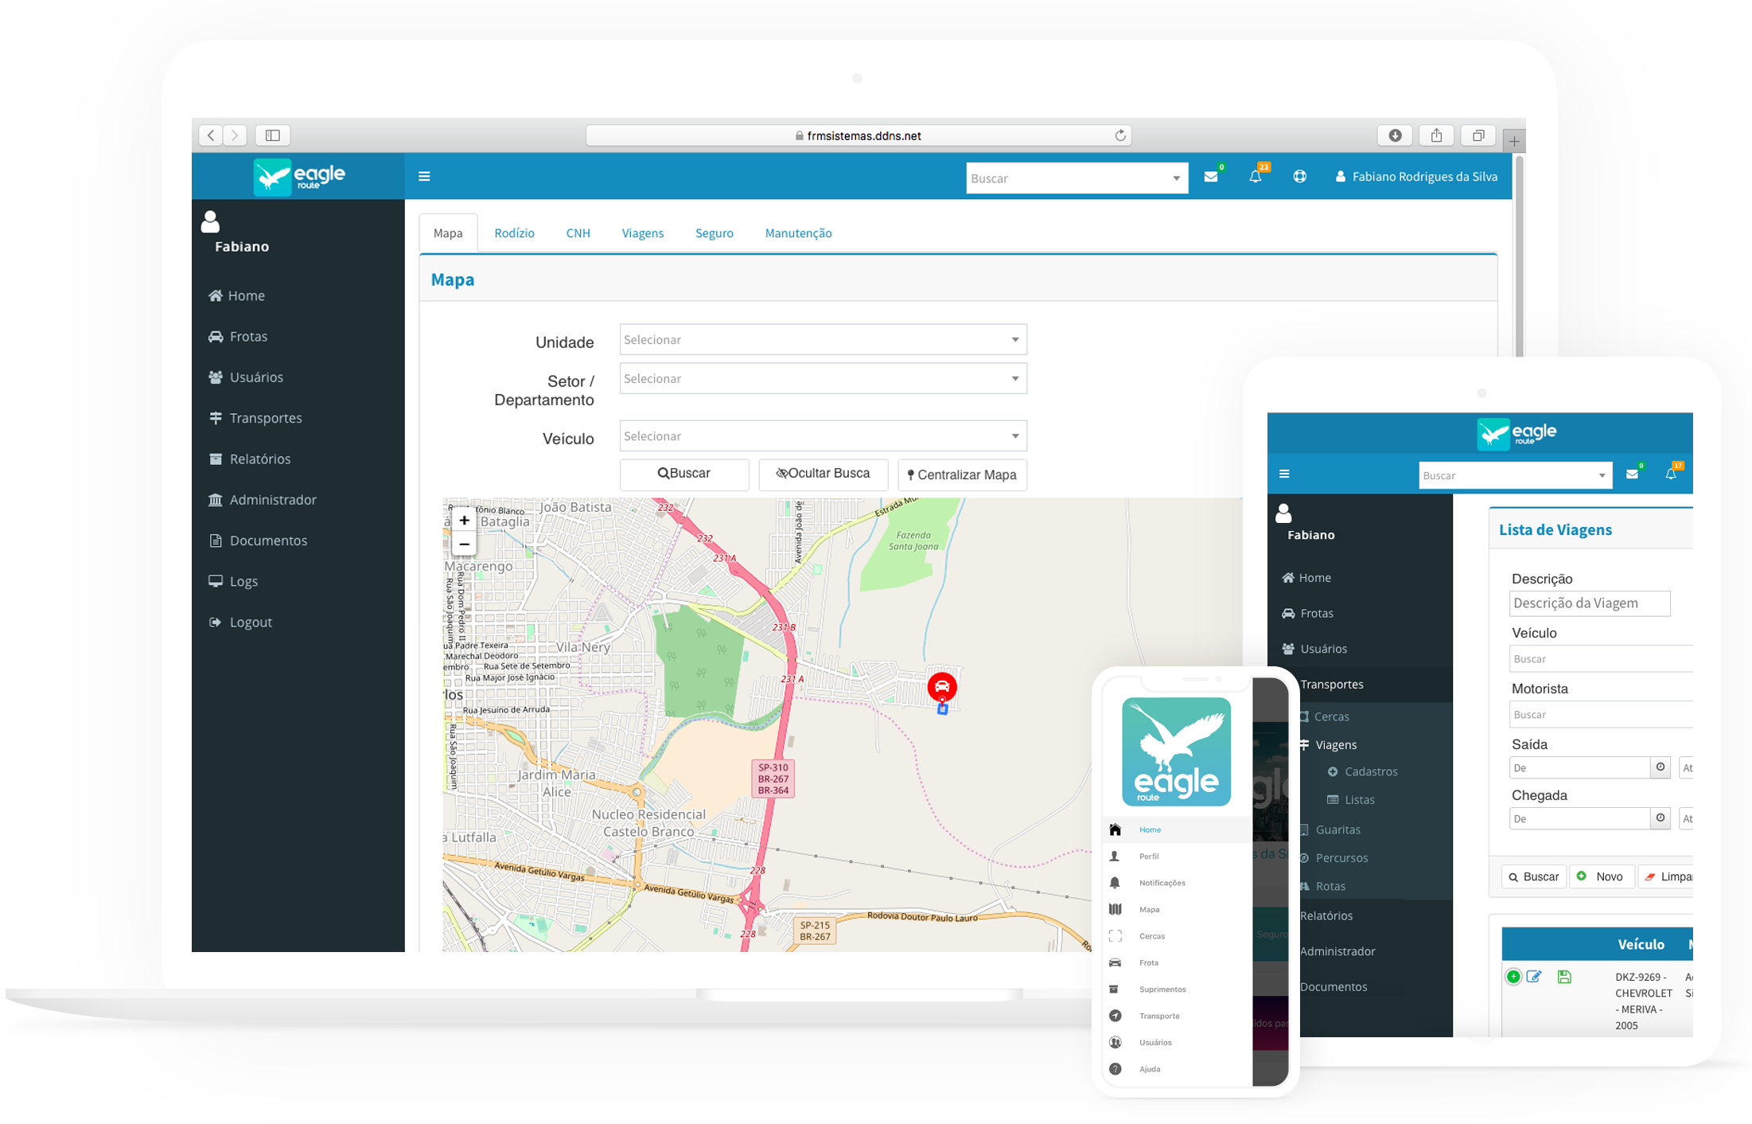Click the Motorista Buscar field on tablet
This screenshot has height=1124, width=1752.
point(1601,714)
